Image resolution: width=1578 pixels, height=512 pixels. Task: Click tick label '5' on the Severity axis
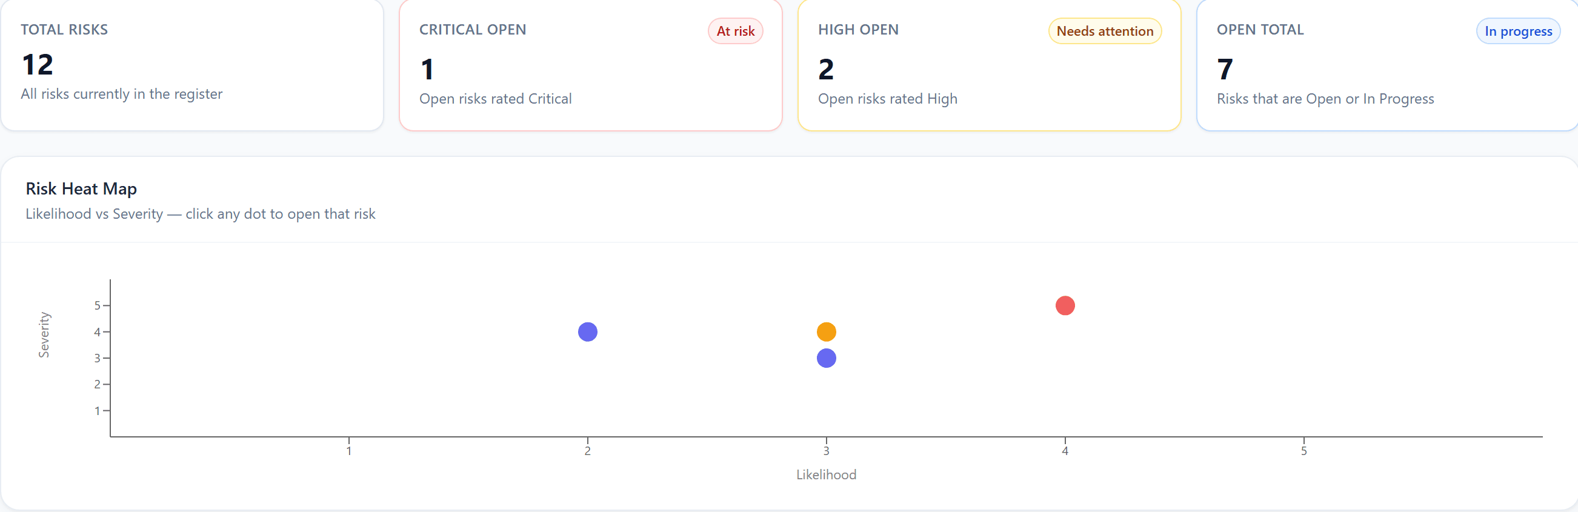pos(97,305)
